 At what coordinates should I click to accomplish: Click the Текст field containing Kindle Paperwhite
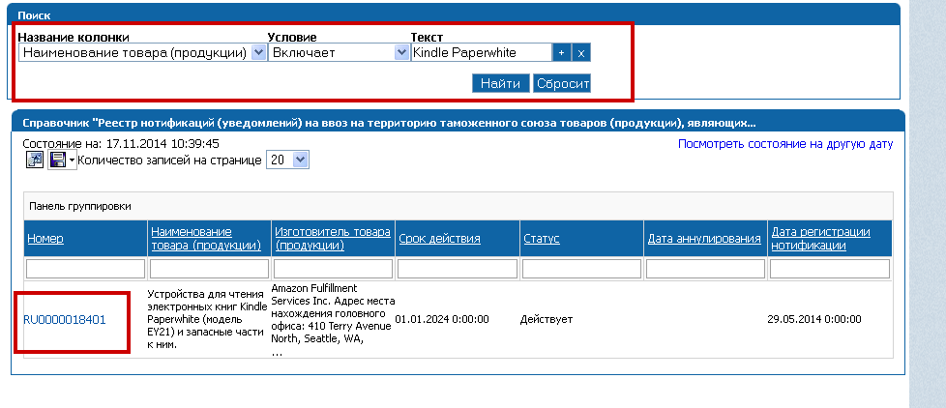pos(482,52)
